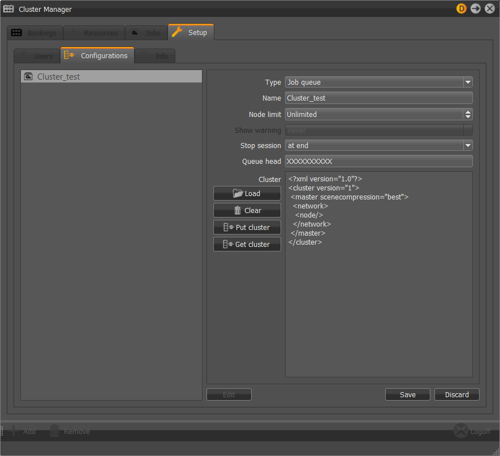Screen dimensions: 500x456
Task: Click the Configurations tab icon
Action: [x=69, y=55]
